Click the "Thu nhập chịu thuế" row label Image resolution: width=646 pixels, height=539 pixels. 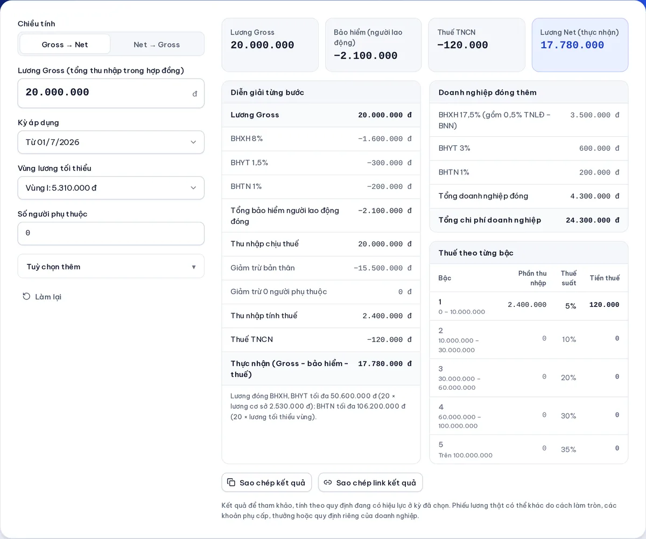(265, 244)
